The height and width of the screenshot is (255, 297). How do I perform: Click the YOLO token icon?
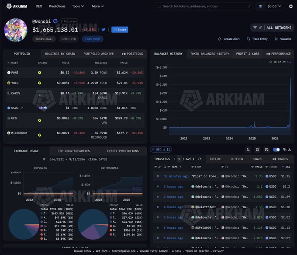(9, 83)
